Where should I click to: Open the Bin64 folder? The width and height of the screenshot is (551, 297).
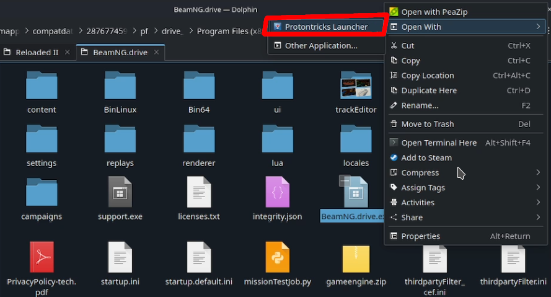(x=199, y=86)
